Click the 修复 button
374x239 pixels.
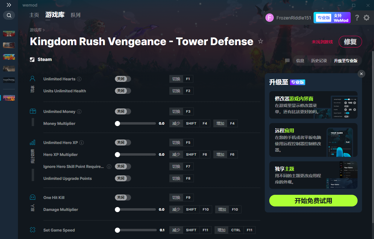coord(350,42)
